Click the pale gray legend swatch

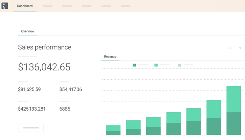point(180,65)
